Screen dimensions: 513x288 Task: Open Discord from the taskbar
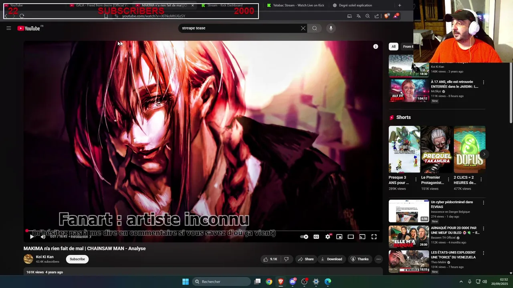293,282
